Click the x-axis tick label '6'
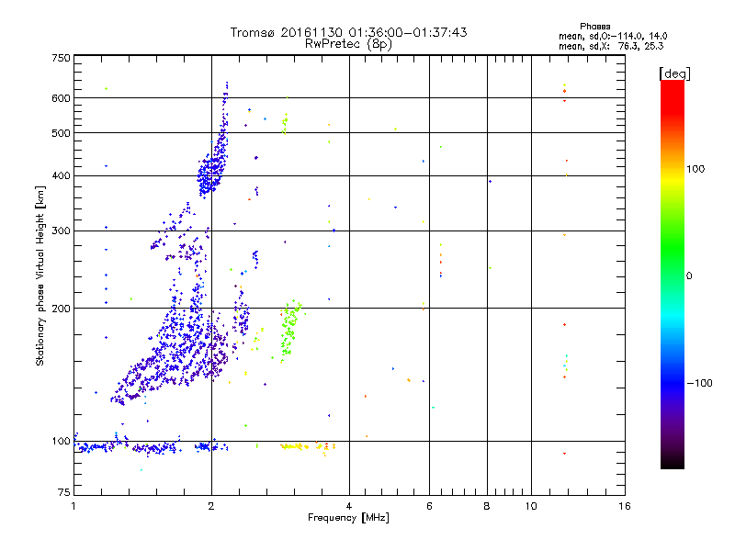This screenshot has height=551, width=735. [x=429, y=506]
